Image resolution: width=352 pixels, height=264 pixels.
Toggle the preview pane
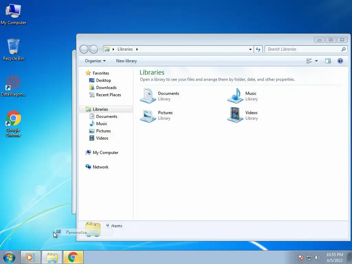coord(328,61)
